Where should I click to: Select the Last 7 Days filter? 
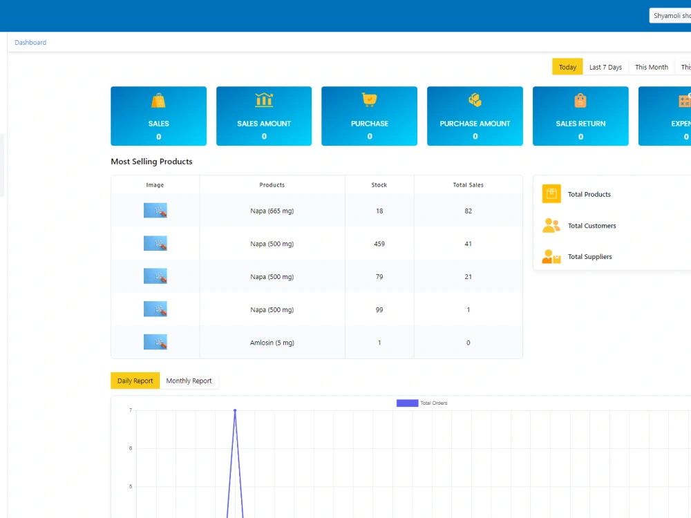[x=605, y=67]
